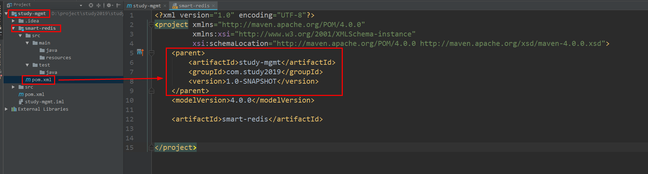The image size is (648, 174).
Task: Select External Libraries in the tree
Action: pos(43,109)
